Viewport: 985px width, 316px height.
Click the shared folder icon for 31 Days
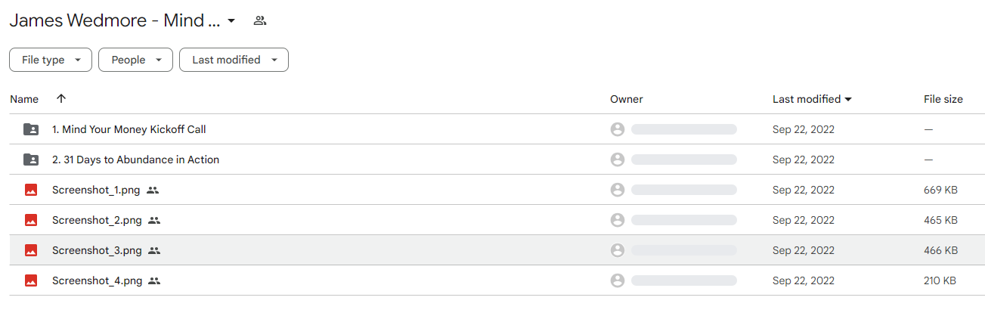click(31, 160)
